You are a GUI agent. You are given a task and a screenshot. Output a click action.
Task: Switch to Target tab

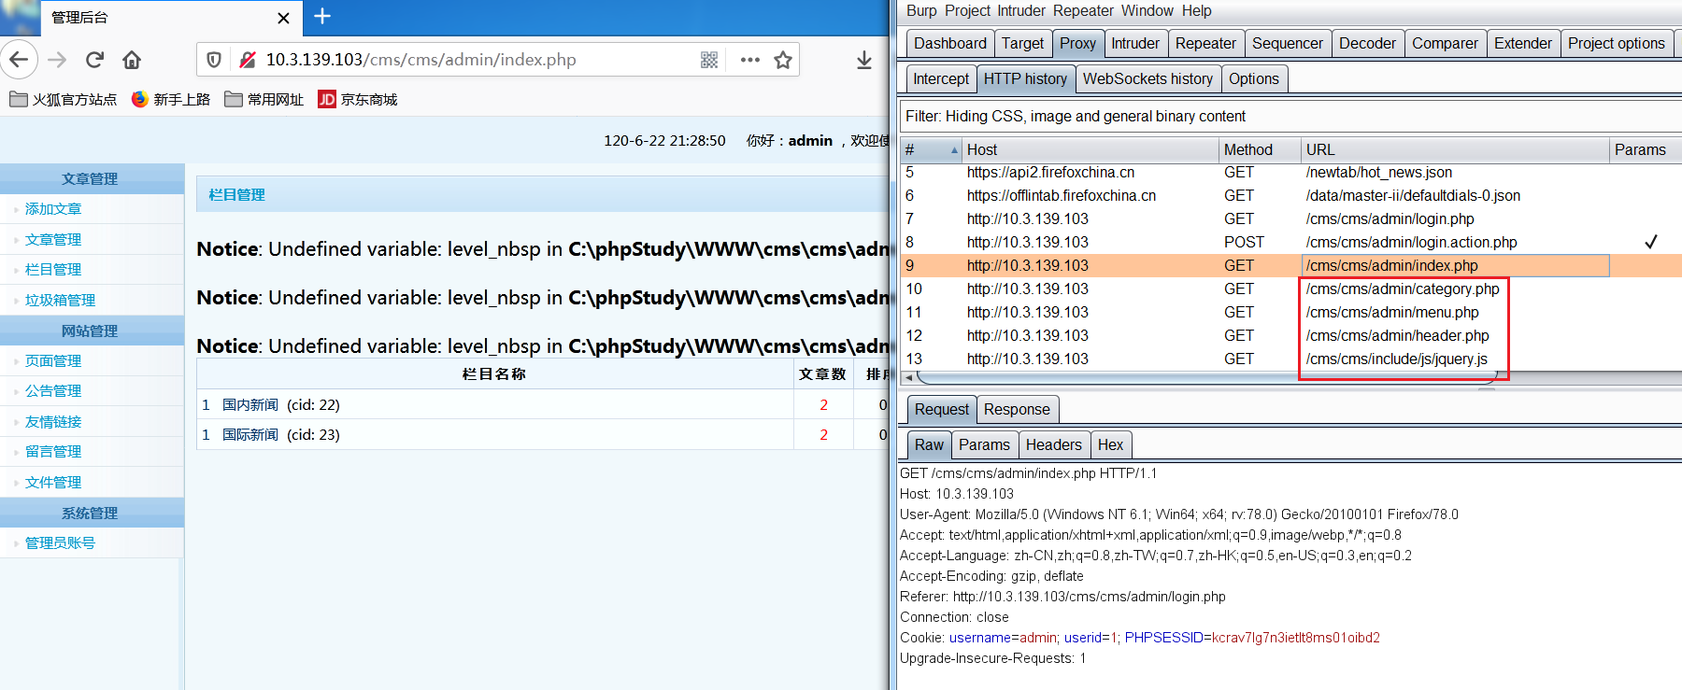tap(1022, 44)
